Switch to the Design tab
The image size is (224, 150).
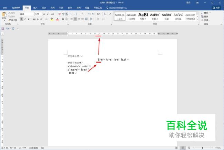coord(44,8)
